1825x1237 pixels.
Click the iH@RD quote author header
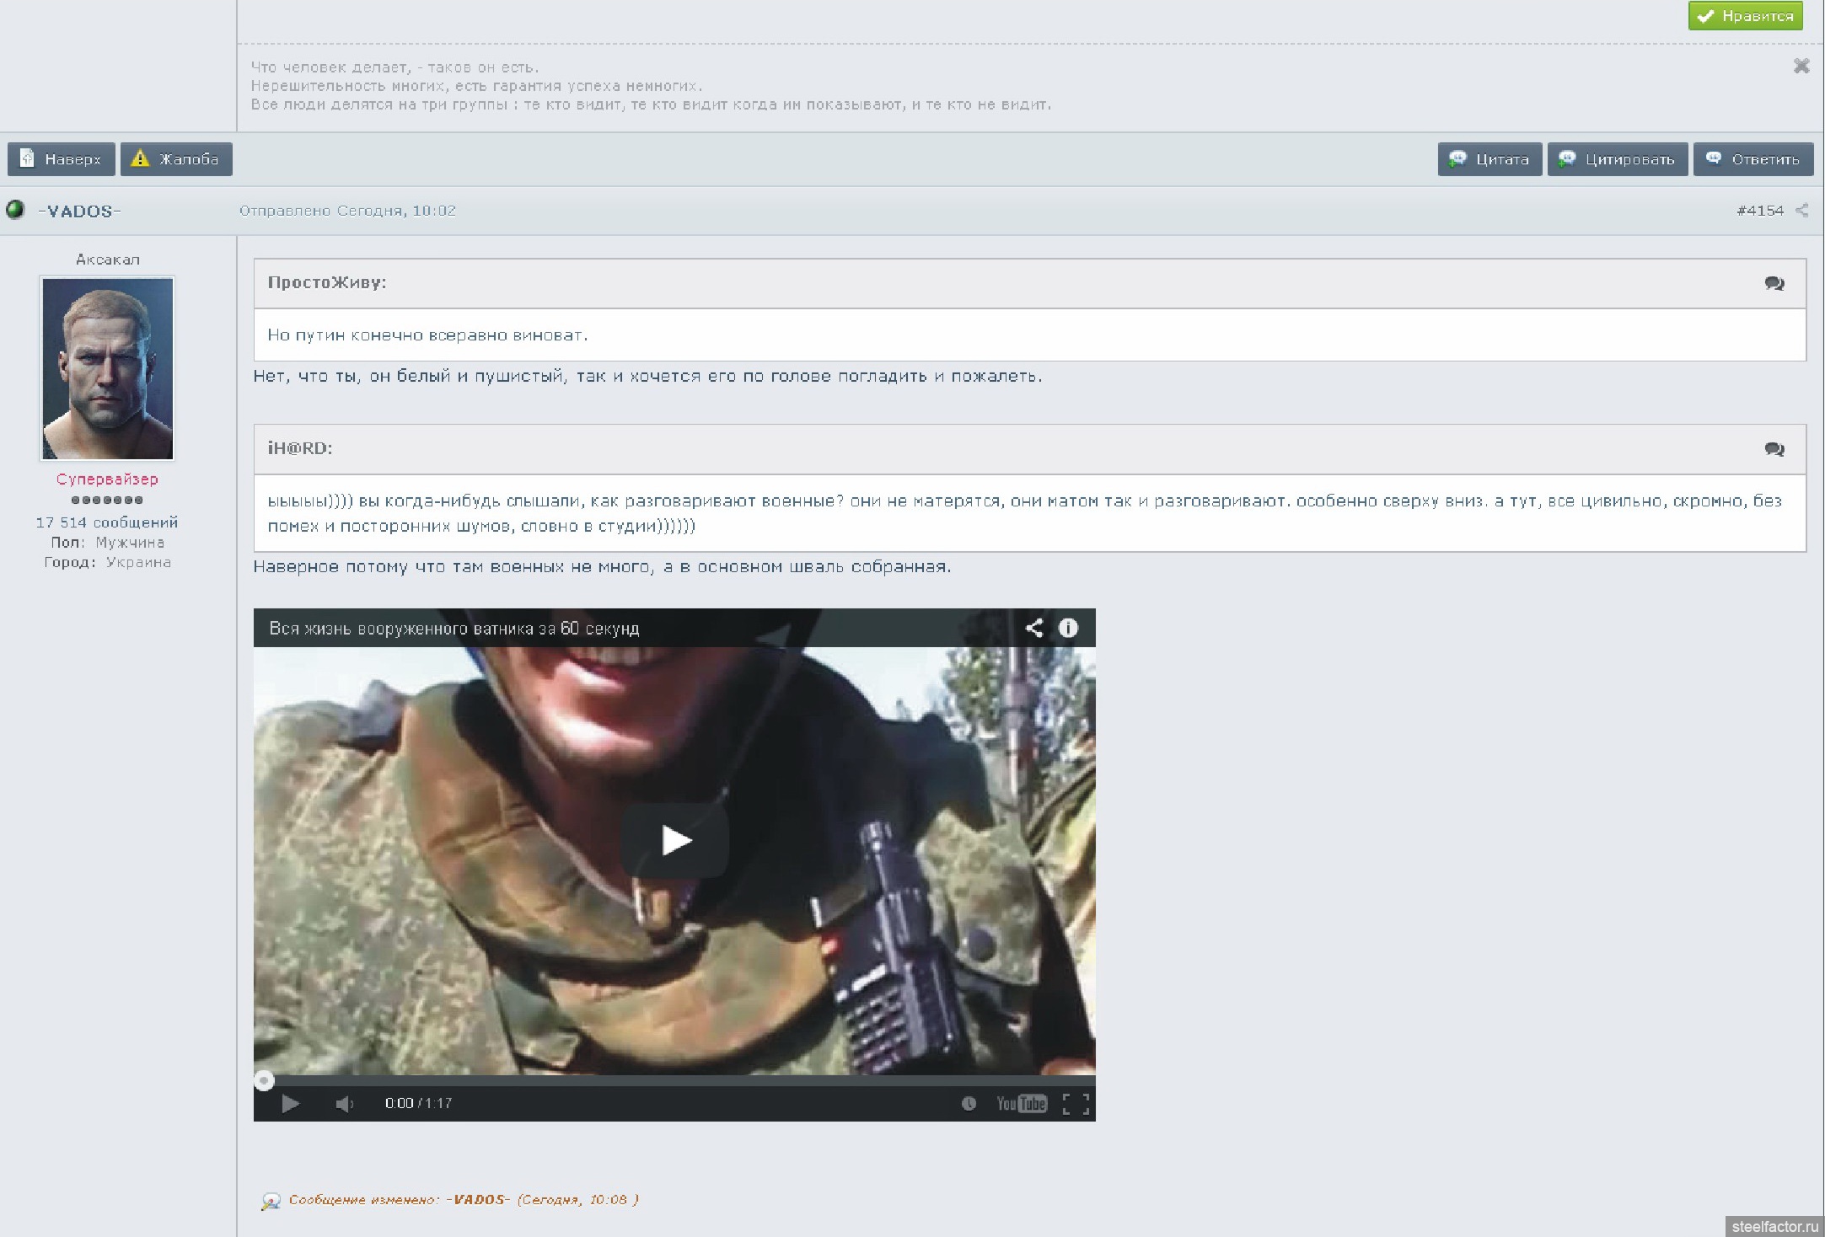pos(300,449)
